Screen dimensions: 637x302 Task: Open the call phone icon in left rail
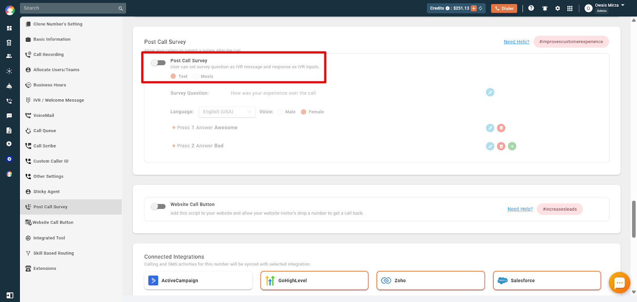pyautogui.click(x=9, y=101)
